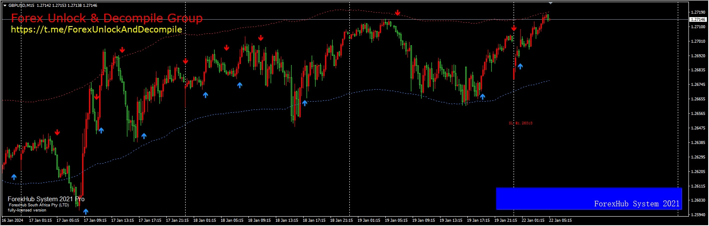Click price axis level 1.26475
Viewport: 709px width, 226px height.
click(x=698, y=128)
